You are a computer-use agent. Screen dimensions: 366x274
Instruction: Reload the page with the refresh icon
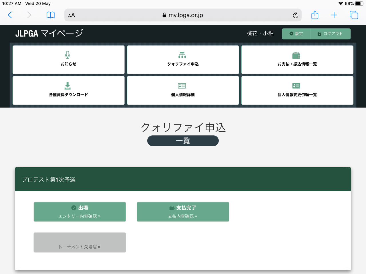(x=295, y=15)
